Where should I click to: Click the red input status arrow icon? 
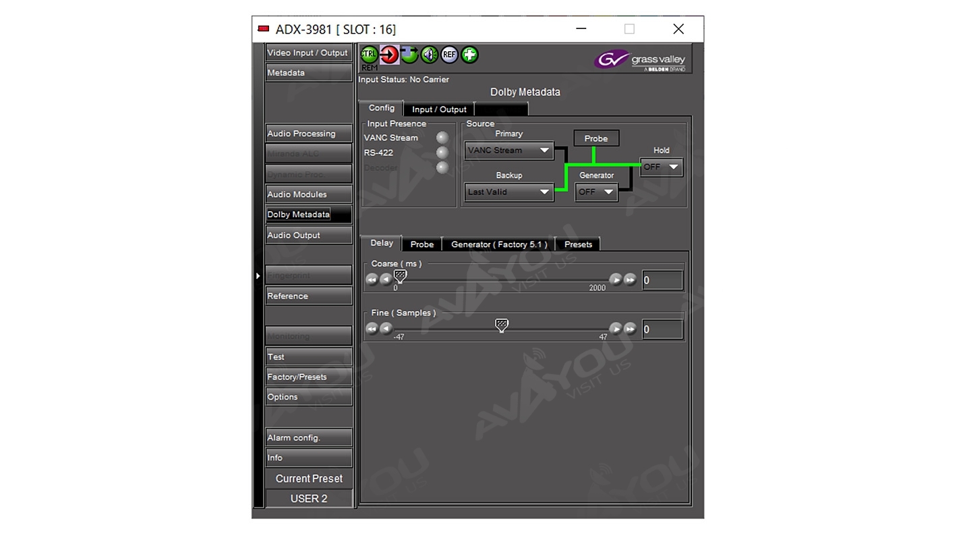tap(389, 55)
